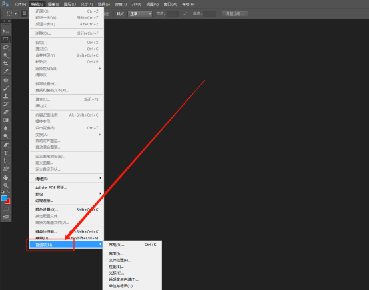Select the Horizontal Type tool
Viewport: 369px width, 290px height.
click(x=5, y=153)
